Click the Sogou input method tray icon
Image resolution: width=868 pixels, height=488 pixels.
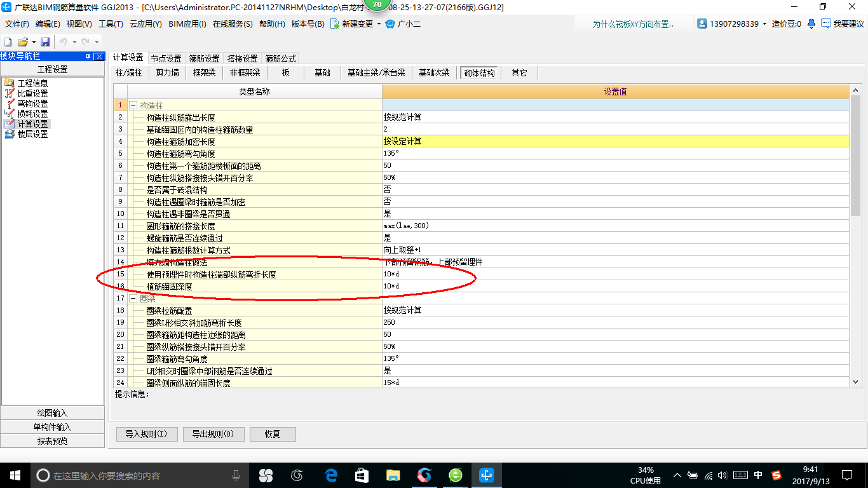tap(776, 475)
